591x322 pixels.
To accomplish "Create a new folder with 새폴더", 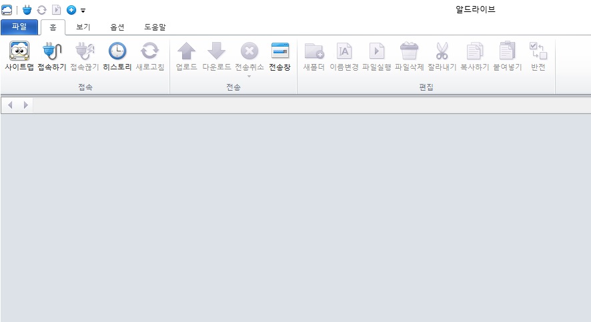I will [314, 56].
